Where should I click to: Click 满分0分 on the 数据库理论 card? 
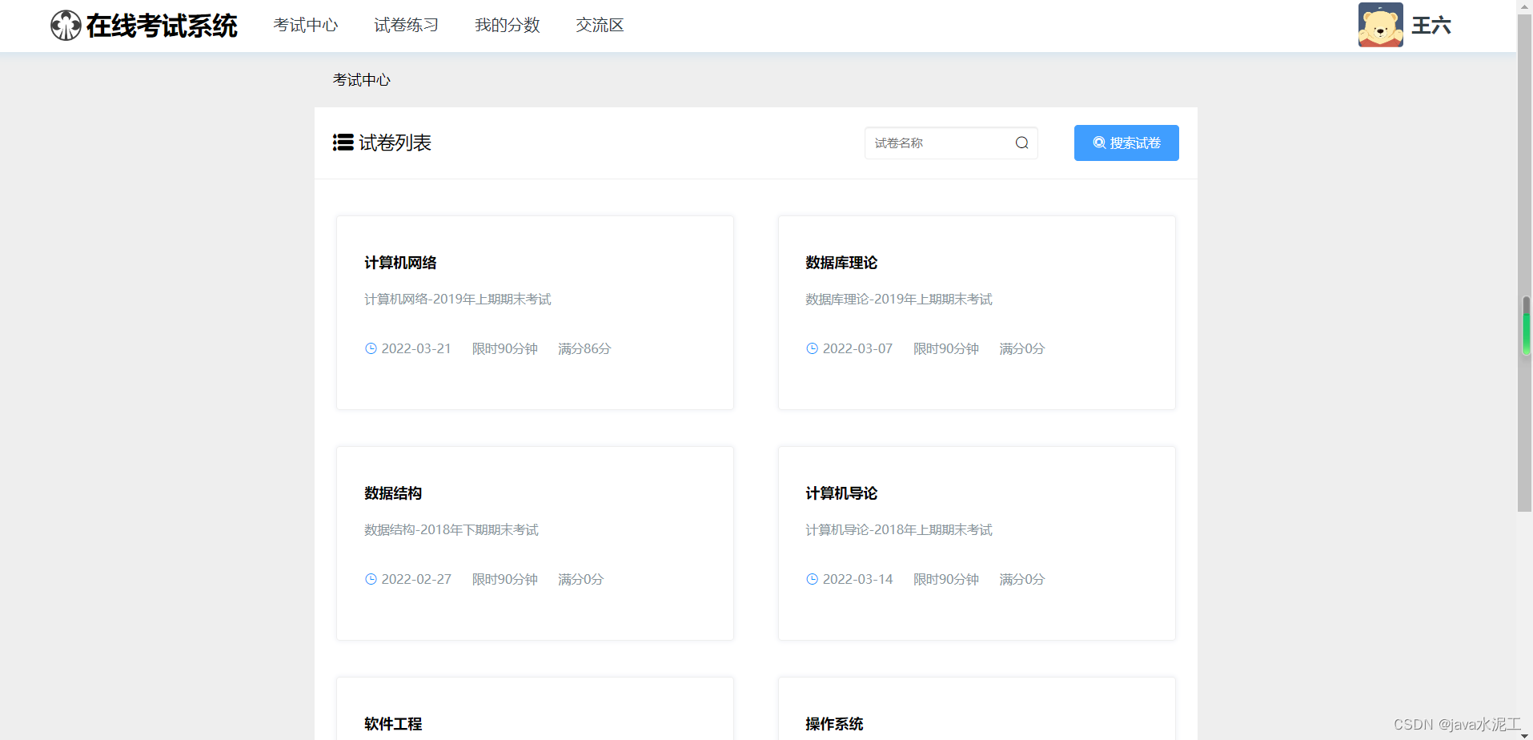coord(1022,348)
